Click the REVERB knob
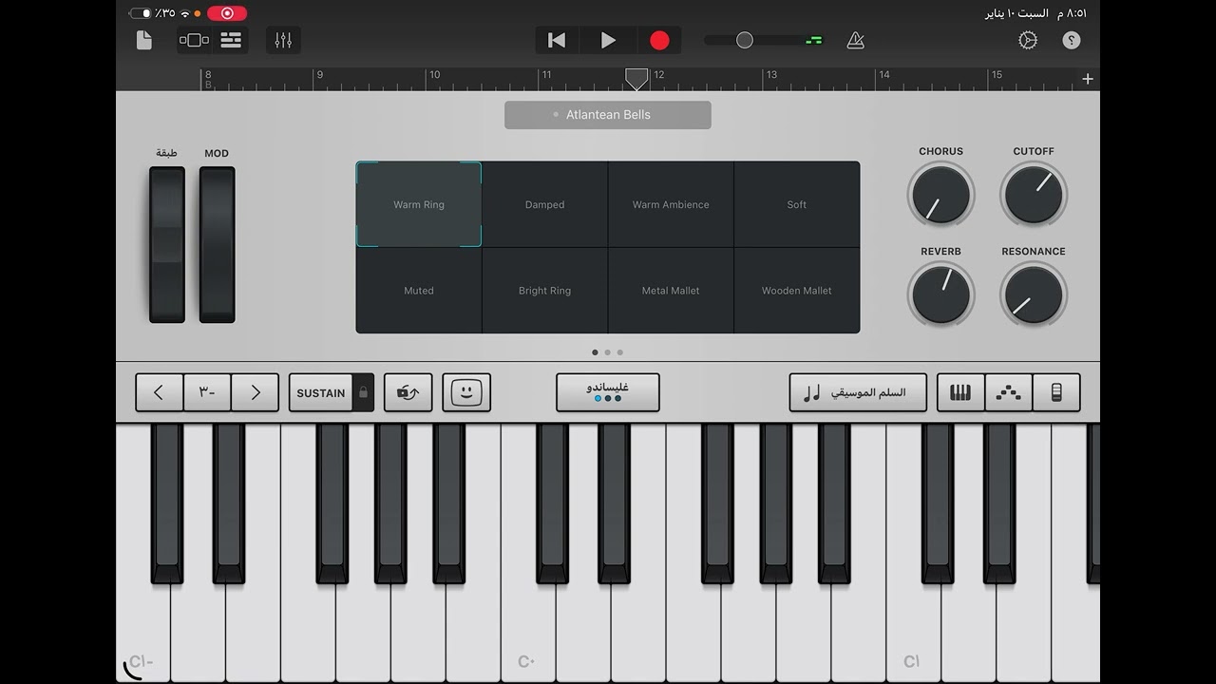Screen dimensions: 1216x684 (941, 294)
